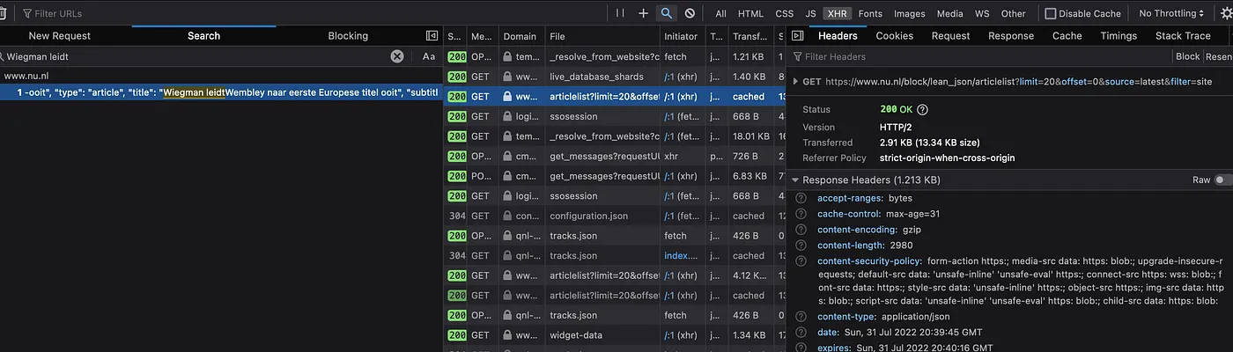Toggle the search magnifier in toolbar

(x=667, y=13)
